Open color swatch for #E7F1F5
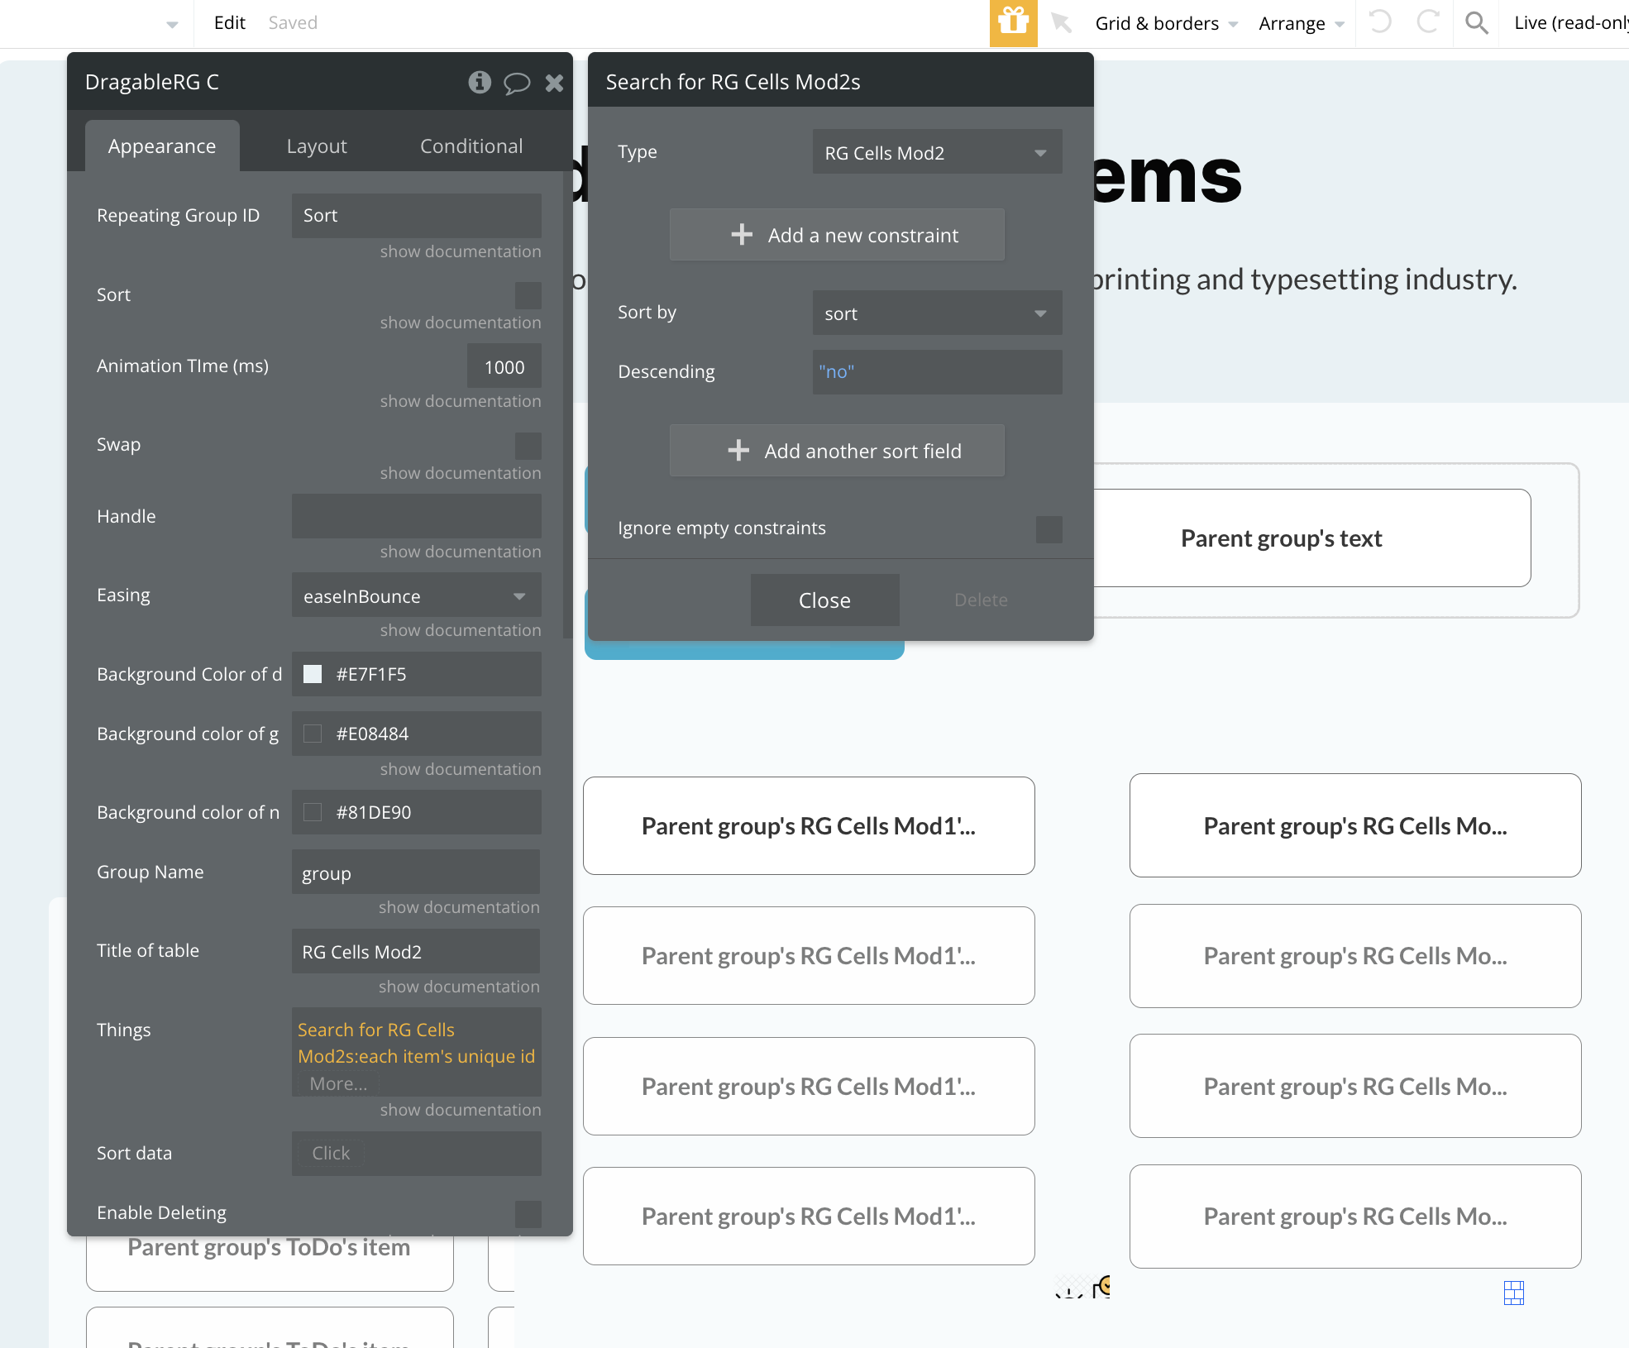Viewport: 1629px width, 1348px height. click(313, 674)
